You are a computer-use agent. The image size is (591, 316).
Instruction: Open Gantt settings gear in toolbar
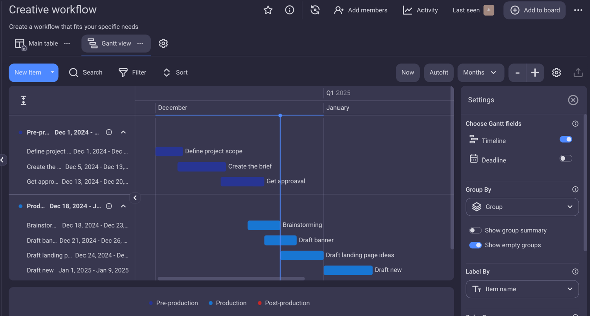[556, 73]
